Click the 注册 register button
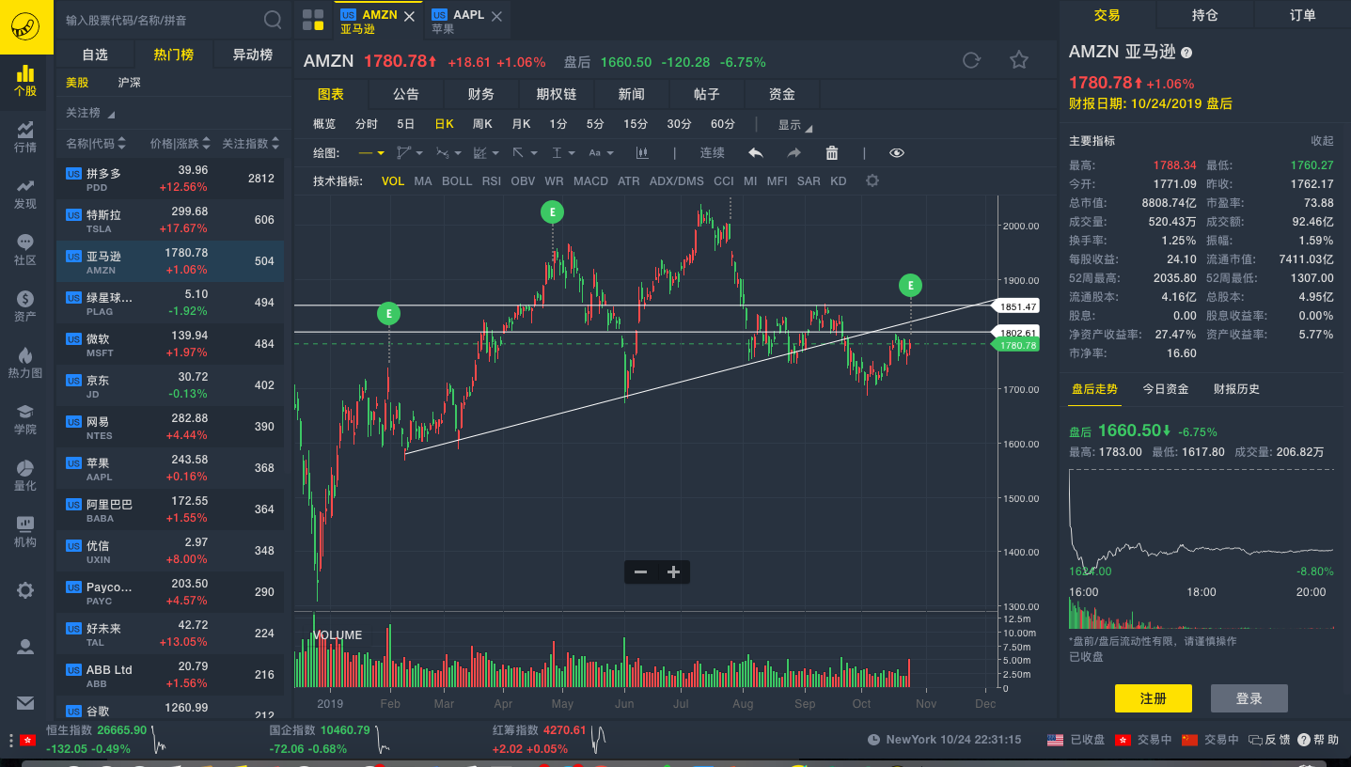 1153,698
